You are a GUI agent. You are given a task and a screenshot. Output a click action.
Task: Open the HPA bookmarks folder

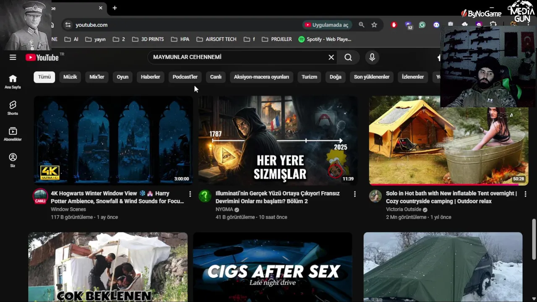coord(180,39)
